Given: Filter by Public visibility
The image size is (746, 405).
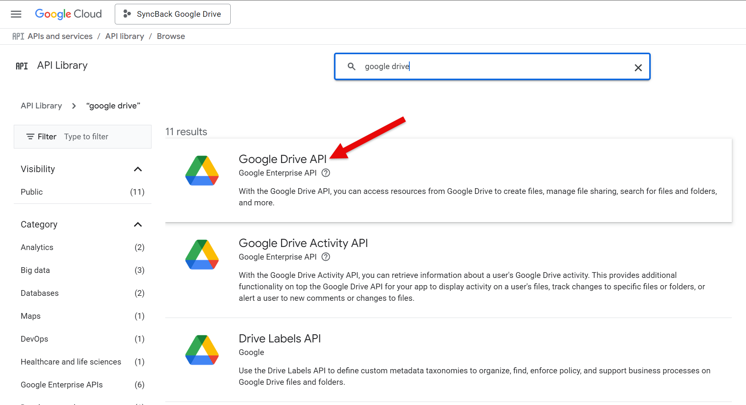Looking at the screenshot, I should coord(83,192).
